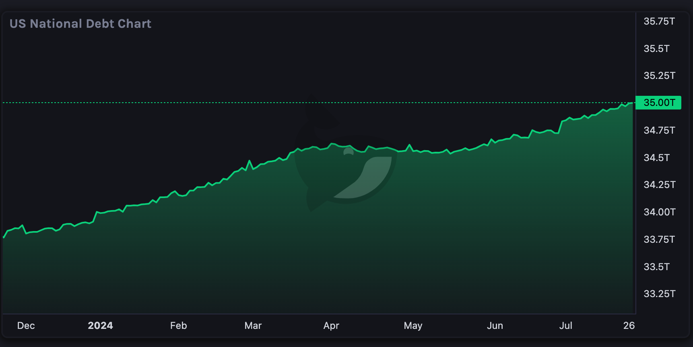Click the 26 date label on time axis

(629, 326)
